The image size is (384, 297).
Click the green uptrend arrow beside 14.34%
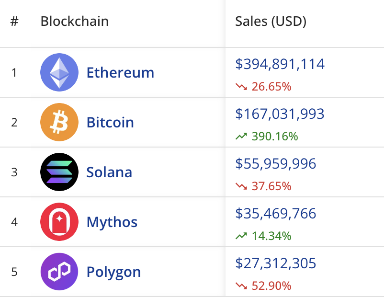241,236
